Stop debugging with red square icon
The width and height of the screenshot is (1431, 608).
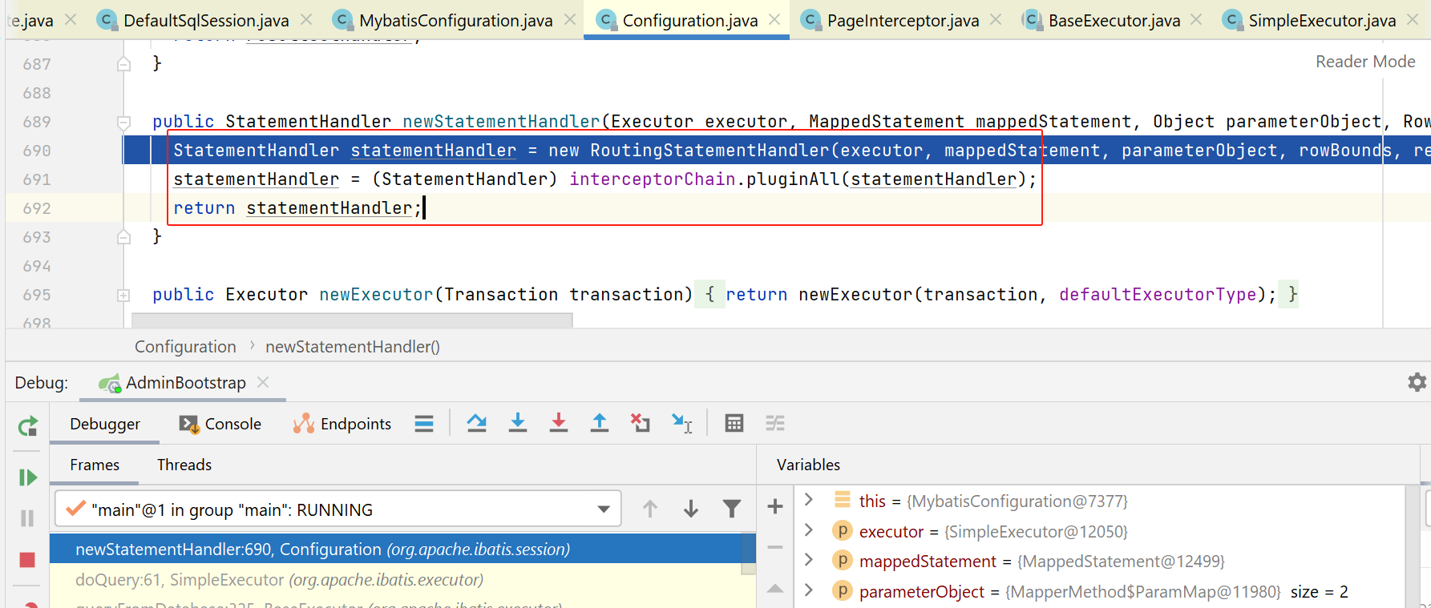tap(27, 559)
